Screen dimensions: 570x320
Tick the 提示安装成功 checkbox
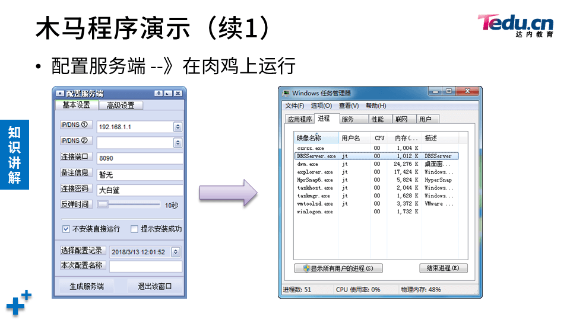[134, 229]
